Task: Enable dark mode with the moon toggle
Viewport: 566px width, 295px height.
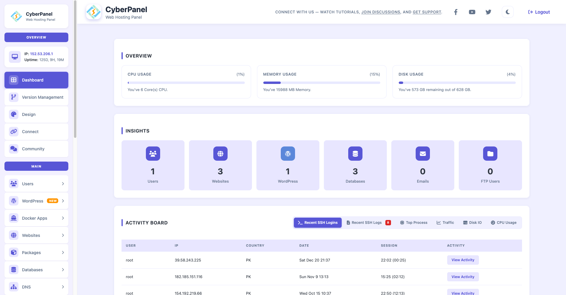Action: (x=507, y=12)
